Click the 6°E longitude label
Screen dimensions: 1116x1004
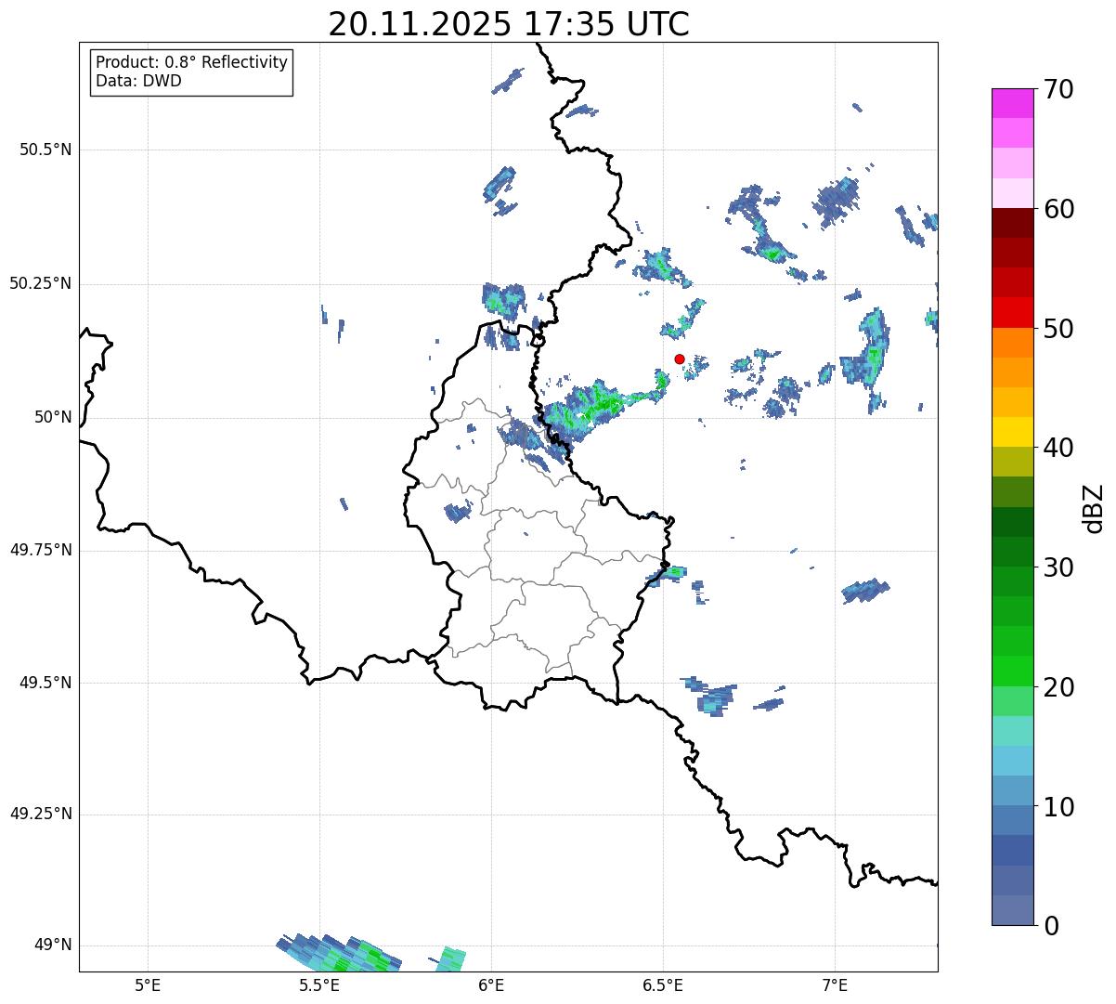(491, 984)
